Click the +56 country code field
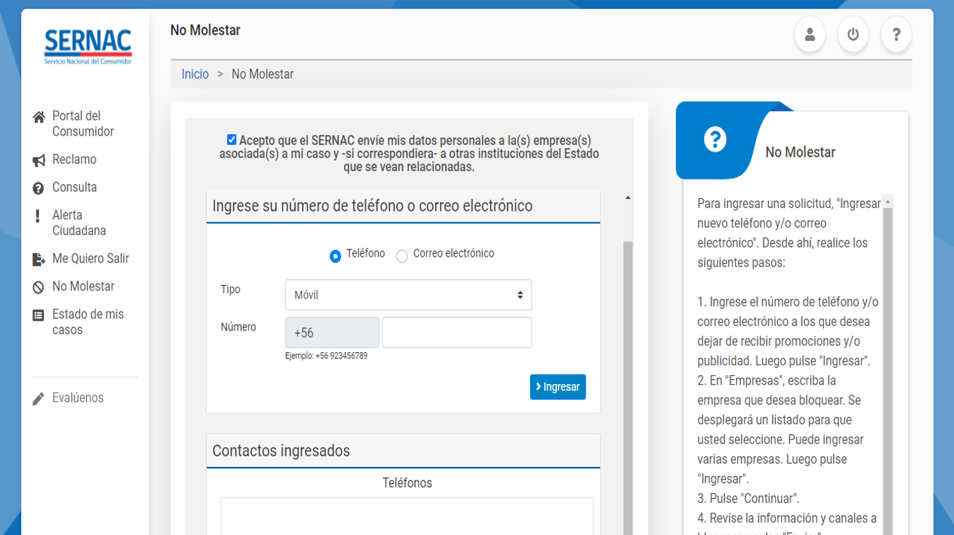 pos(332,333)
